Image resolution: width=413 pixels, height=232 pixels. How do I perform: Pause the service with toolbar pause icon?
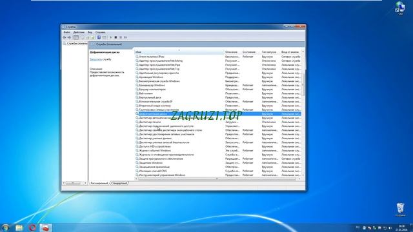click(121, 37)
